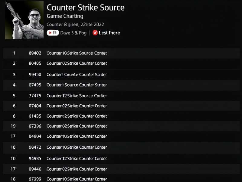Click the value 88402 in row 1

[x=35, y=53]
